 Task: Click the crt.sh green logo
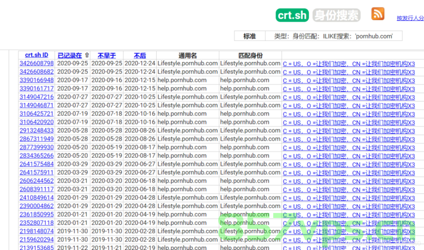point(292,15)
